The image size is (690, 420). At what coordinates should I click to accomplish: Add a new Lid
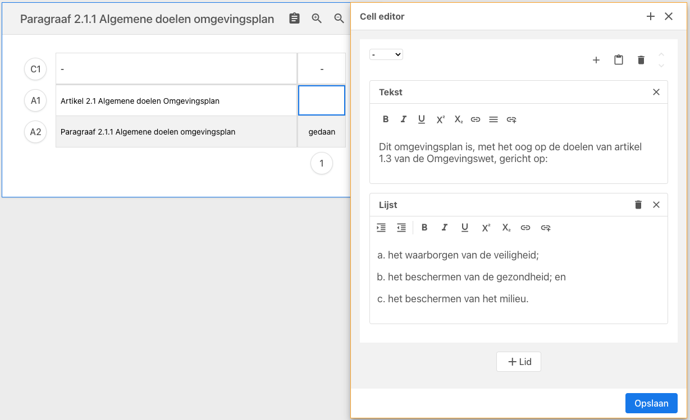tap(519, 362)
